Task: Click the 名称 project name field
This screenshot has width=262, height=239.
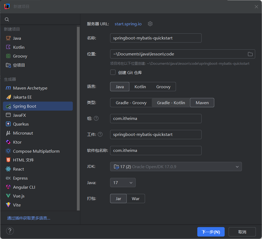Action: (156, 38)
